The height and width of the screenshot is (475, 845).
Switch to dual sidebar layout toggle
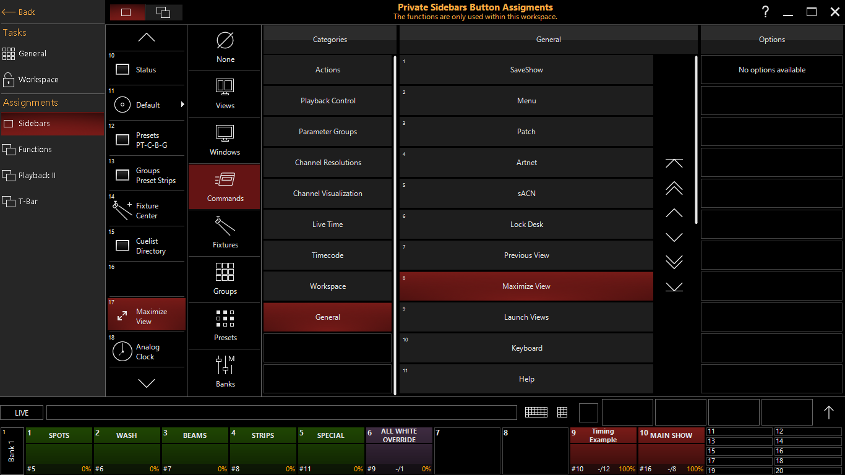pyautogui.click(x=163, y=12)
